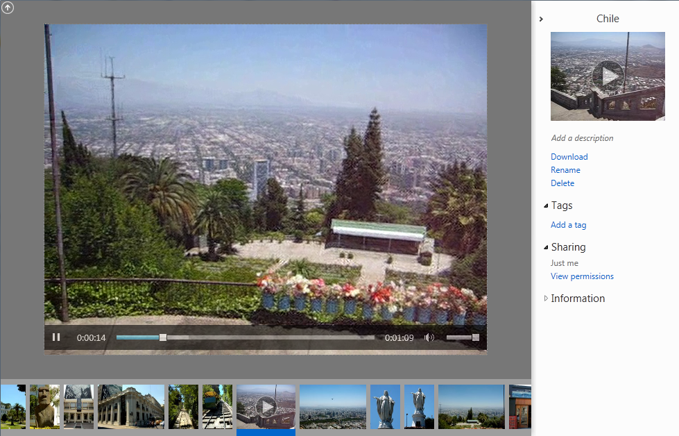Click the video seek bar handle
The height and width of the screenshot is (436, 679).
(163, 337)
